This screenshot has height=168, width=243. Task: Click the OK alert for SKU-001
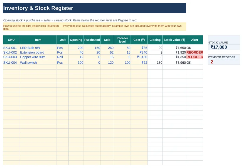[x=194, y=48]
